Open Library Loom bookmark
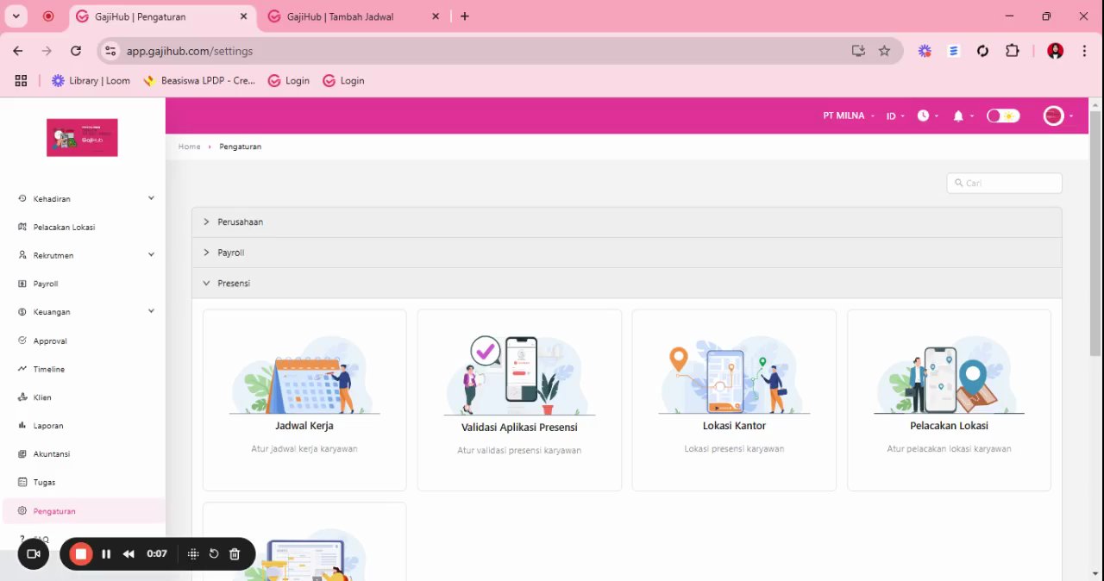 (91, 80)
